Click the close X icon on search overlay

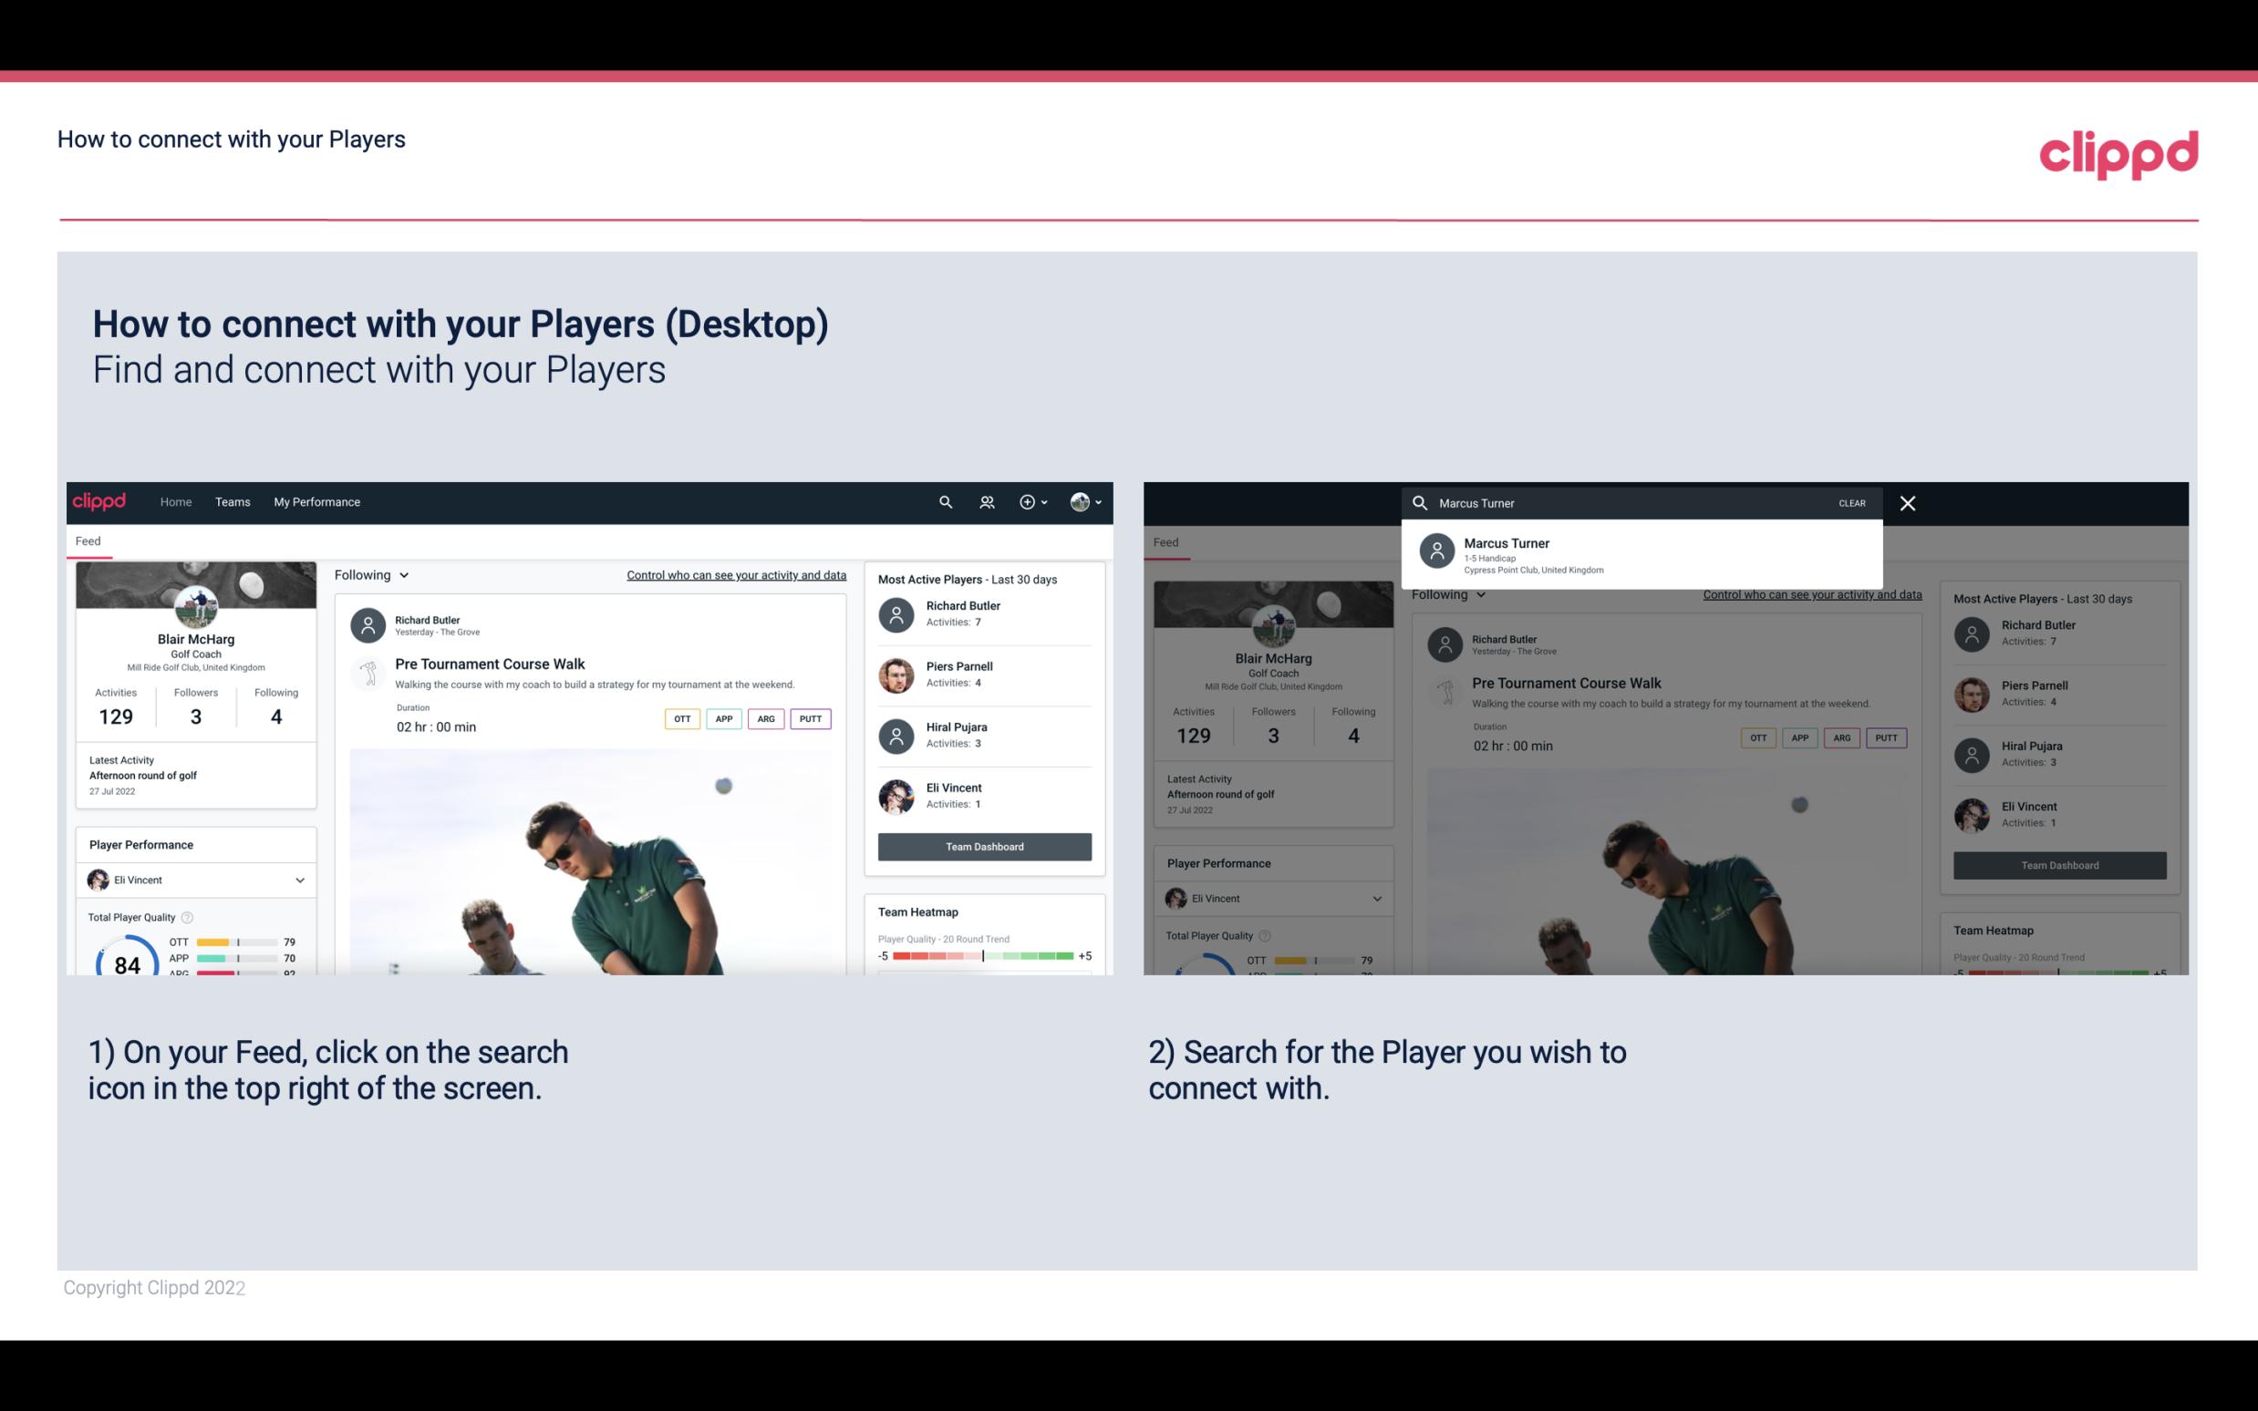(x=1909, y=502)
